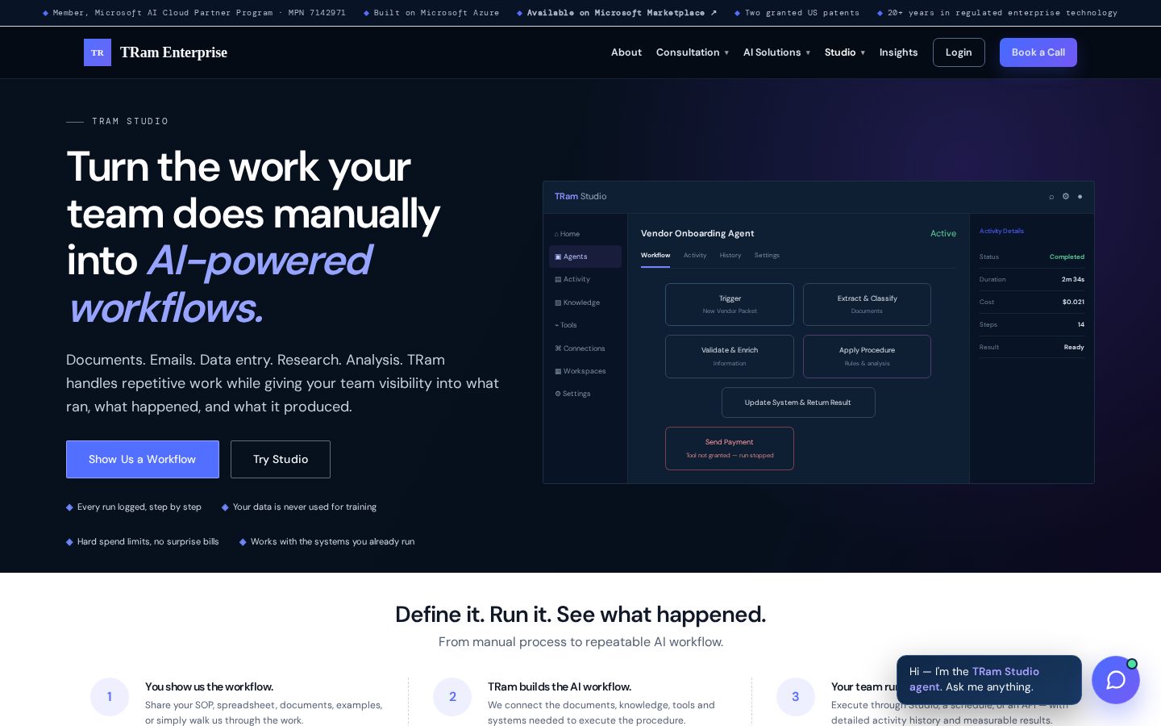Switch to Activity tab of Vendor Onboarding Agent
The width and height of the screenshot is (1161, 726).
click(695, 255)
